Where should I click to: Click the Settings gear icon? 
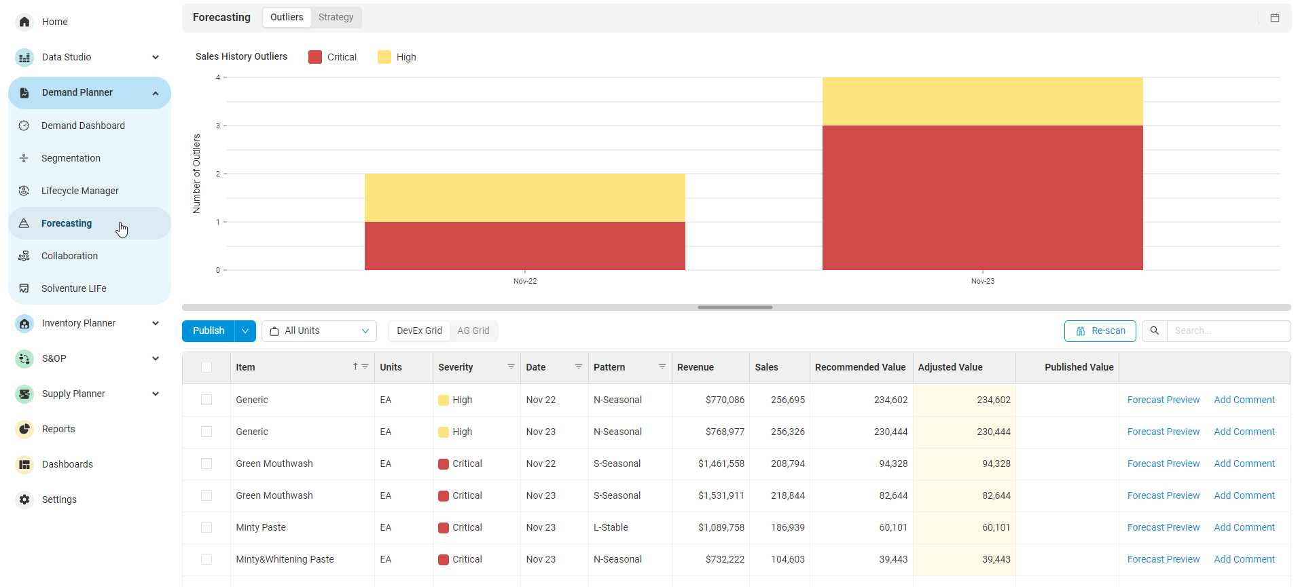(x=24, y=499)
